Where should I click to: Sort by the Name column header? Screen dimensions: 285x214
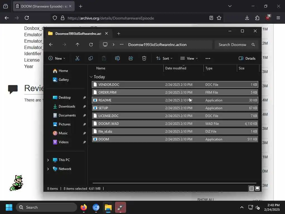[101, 68]
